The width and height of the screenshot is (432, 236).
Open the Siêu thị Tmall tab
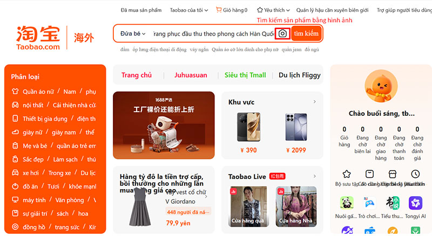(245, 75)
